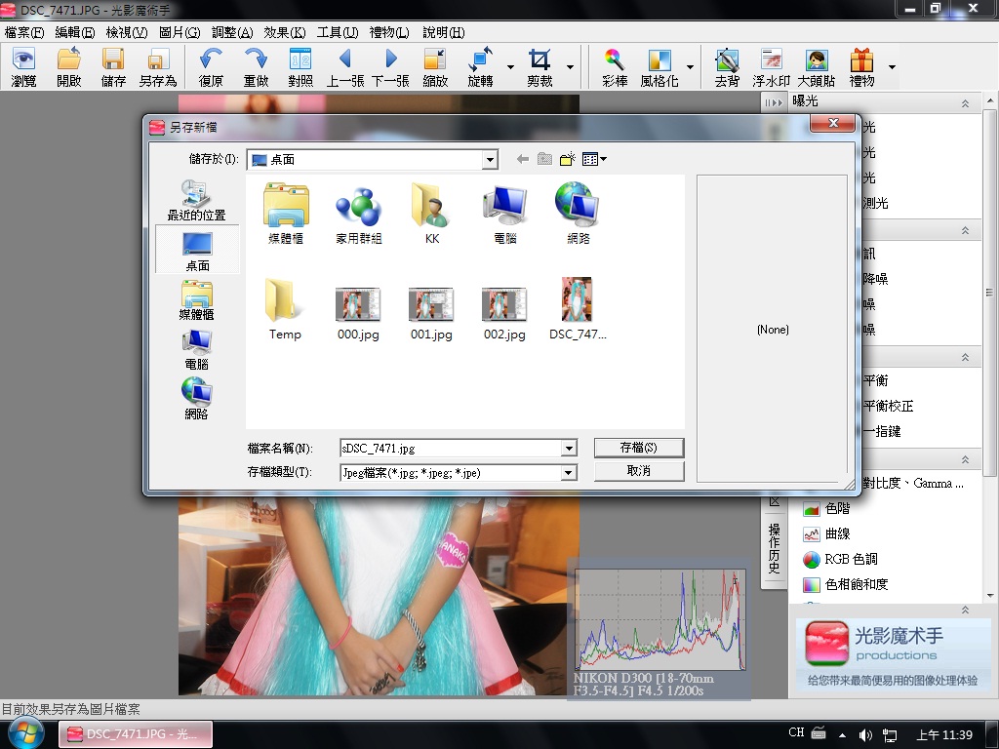Create new folder in save dialog
This screenshot has width=999, height=749.
(x=567, y=159)
